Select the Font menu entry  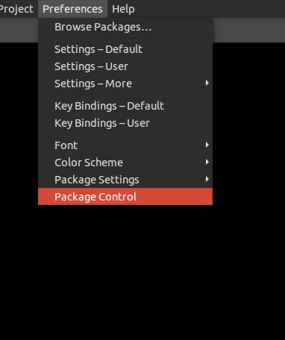(x=125, y=145)
